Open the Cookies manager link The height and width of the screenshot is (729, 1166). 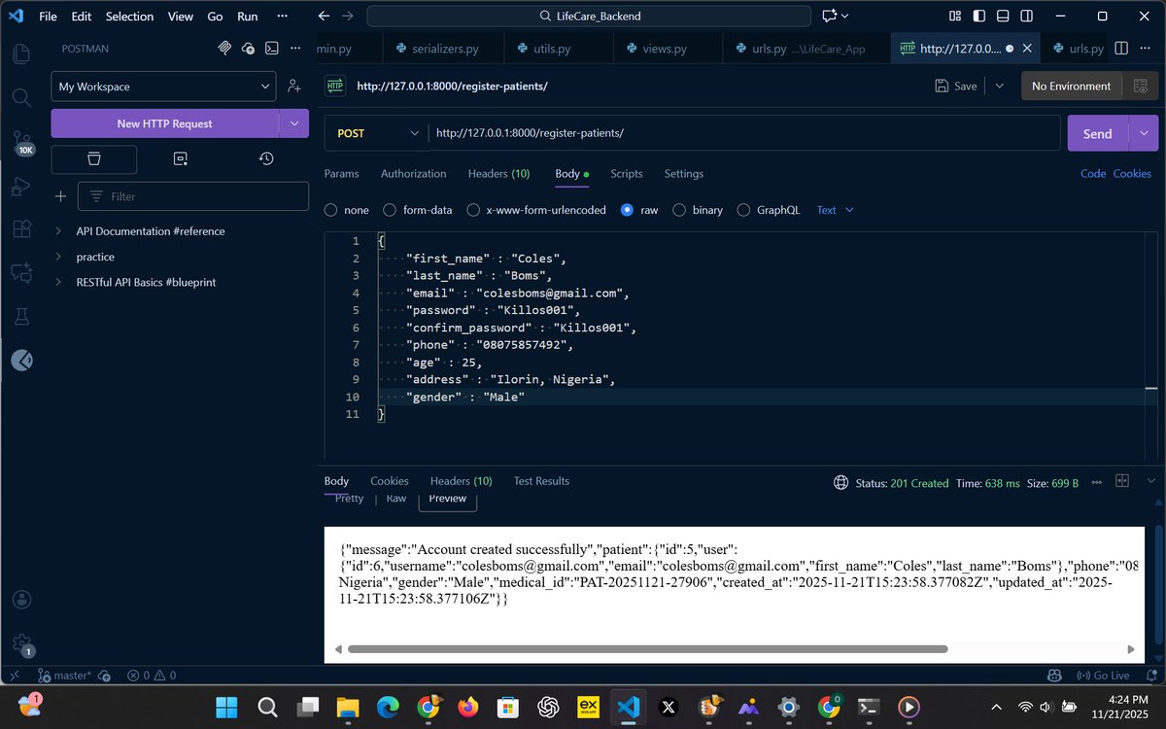[1131, 173]
